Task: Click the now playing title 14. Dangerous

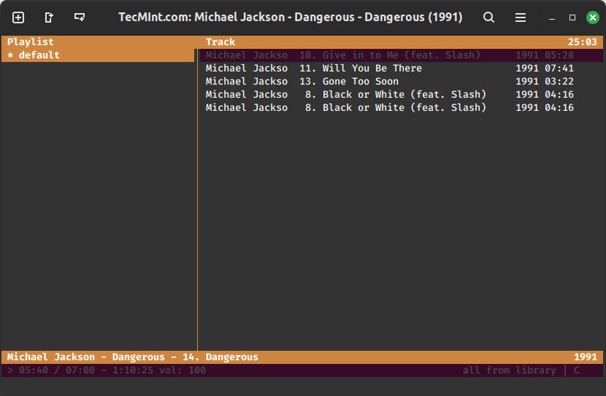Action: [220, 357]
